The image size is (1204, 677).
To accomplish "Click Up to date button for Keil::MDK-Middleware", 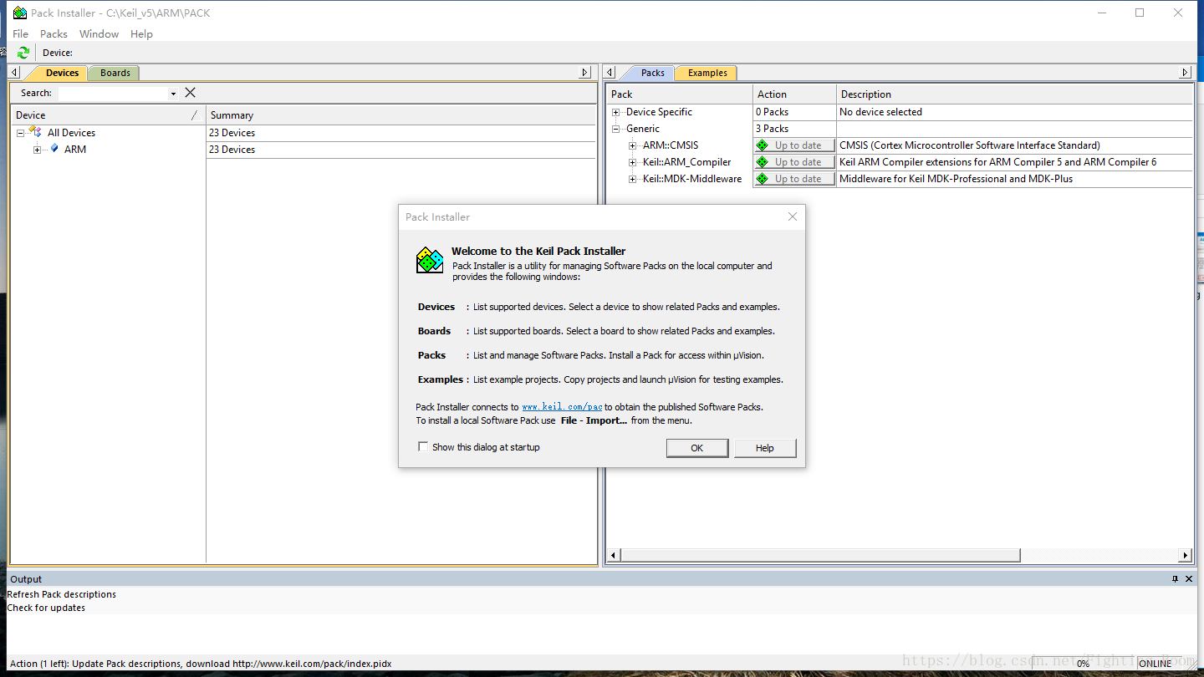I will 794,179.
